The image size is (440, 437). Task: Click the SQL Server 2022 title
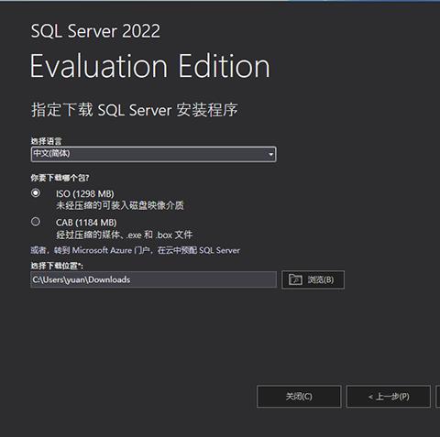[x=95, y=31]
